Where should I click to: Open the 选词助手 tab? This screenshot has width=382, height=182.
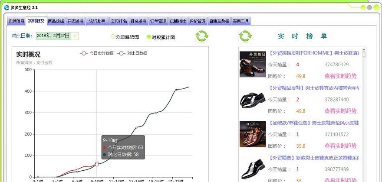pyautogui.click(x=97, y=21)
